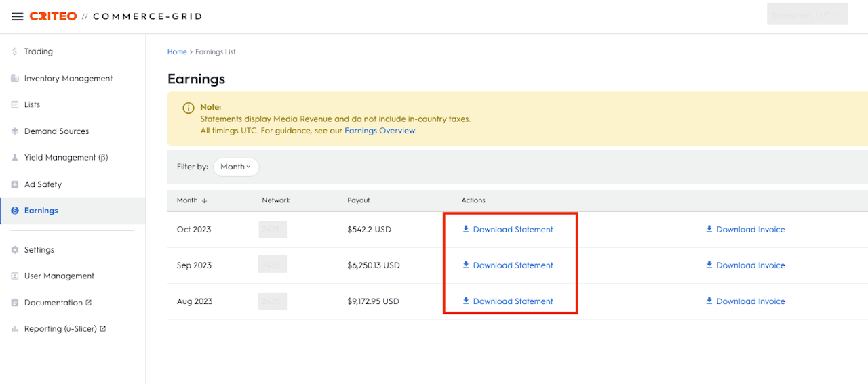The height and width of the screenshot is (384, 868).
Task: Open Lists in the sidebar
Action: (32, 104)
